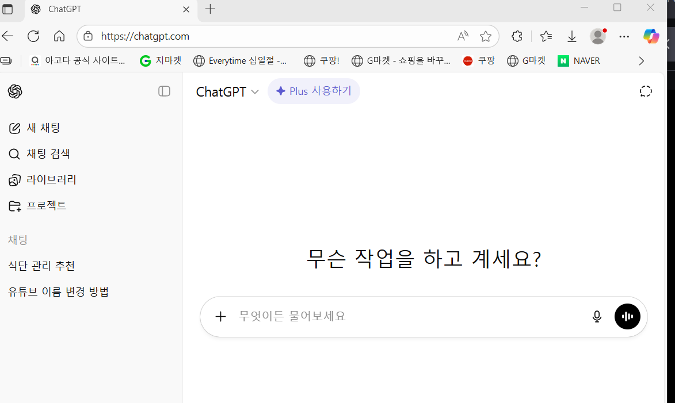The width and height of the screenshot is (675, 403).
Task: Open a new browser tab with plus
Action: coord(210,9)
